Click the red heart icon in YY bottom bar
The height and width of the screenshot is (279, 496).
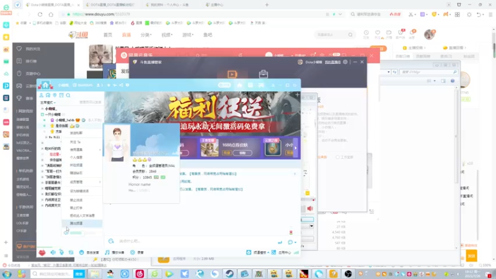point(42,252)
